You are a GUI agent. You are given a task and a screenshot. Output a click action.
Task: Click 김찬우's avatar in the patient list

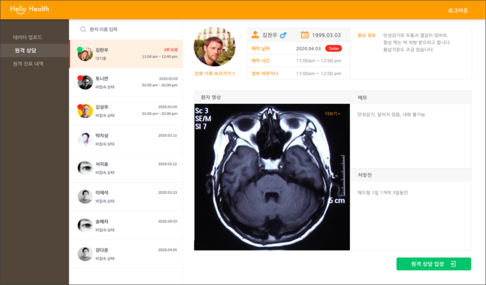click(x=85, y=54)
